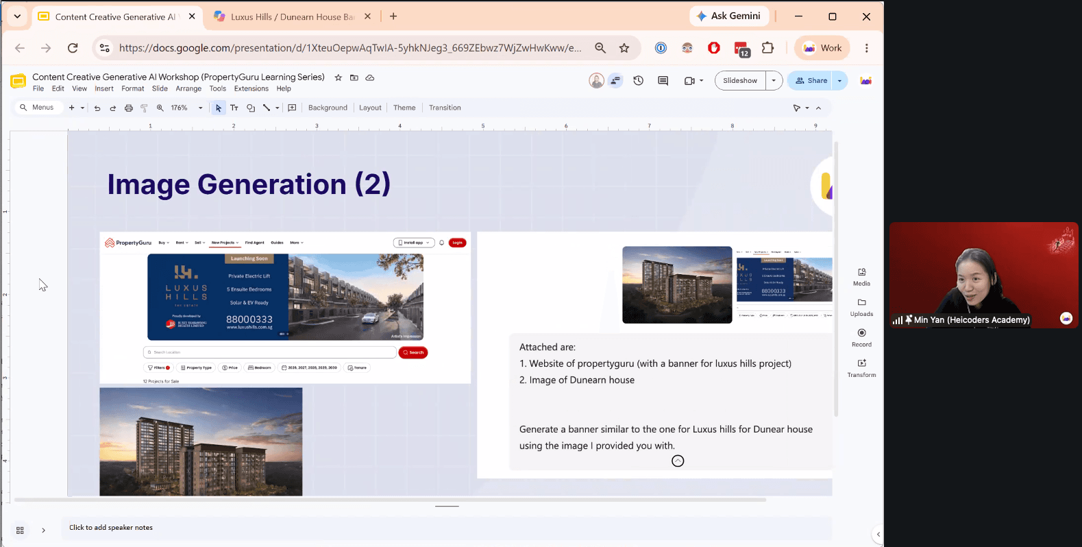Open the grid view icon at bottom

20,531
